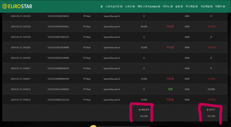Expand the 슬롯 dropdown menu
231x127 pixels.
click(x=179, y=6)
